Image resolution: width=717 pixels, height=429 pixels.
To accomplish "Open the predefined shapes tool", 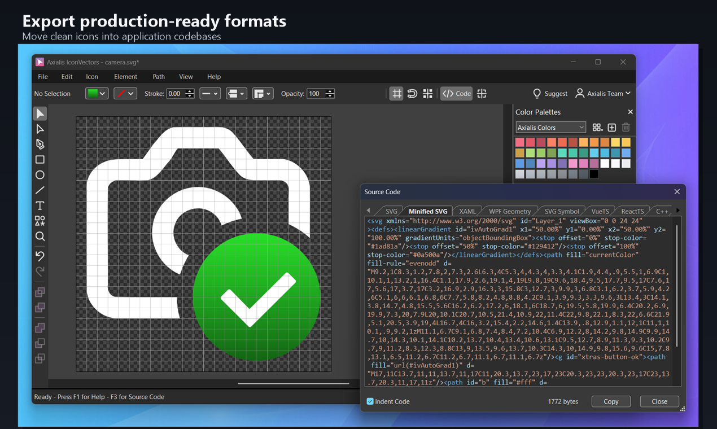I will (x=40, y=221).
